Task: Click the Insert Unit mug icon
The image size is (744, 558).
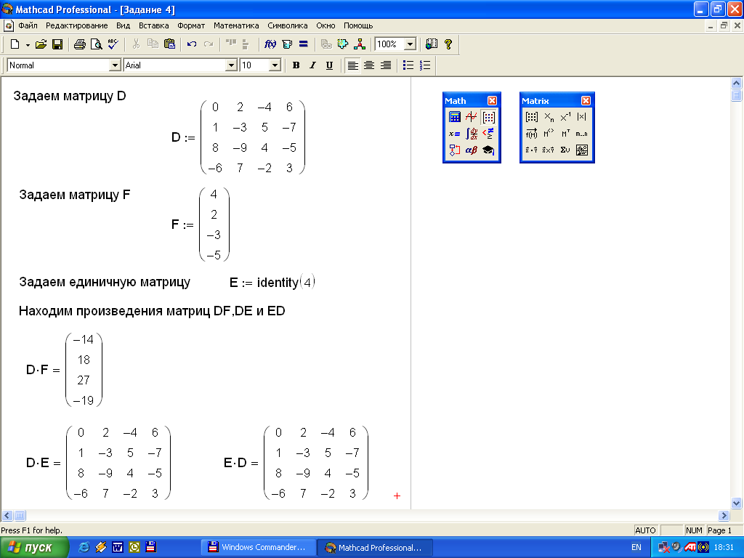Action: click(x=286, y=44)
